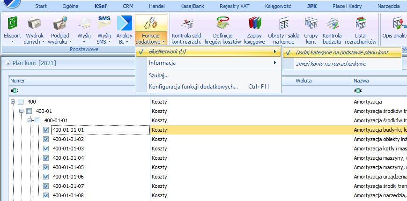This screenshot has height=201, width=407.
Task: Click the Plan kont [2021] printer icon
Action: 7,63
